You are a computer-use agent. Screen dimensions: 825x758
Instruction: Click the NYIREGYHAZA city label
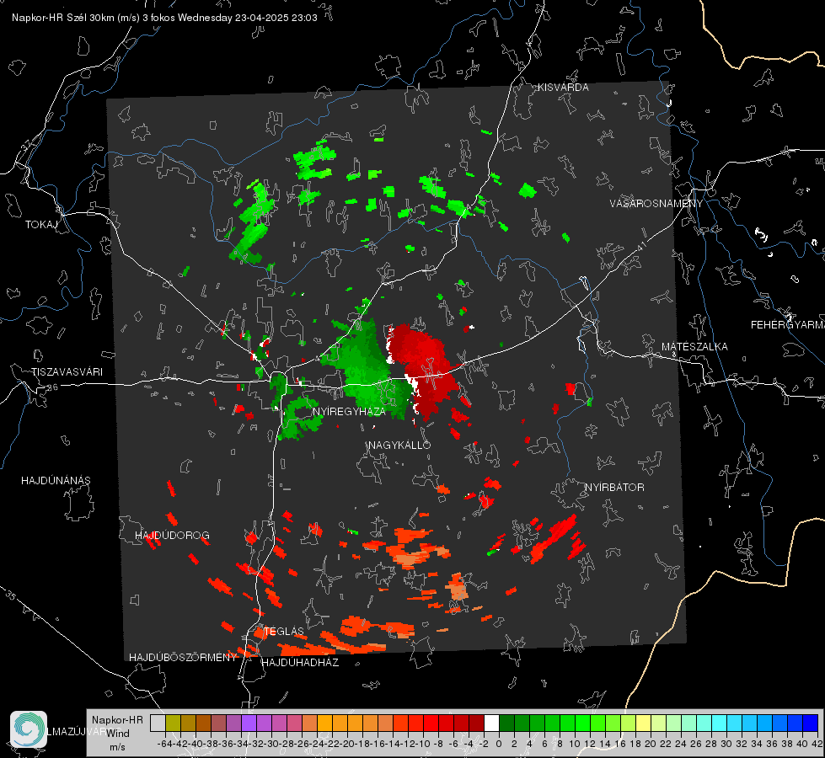349,411
